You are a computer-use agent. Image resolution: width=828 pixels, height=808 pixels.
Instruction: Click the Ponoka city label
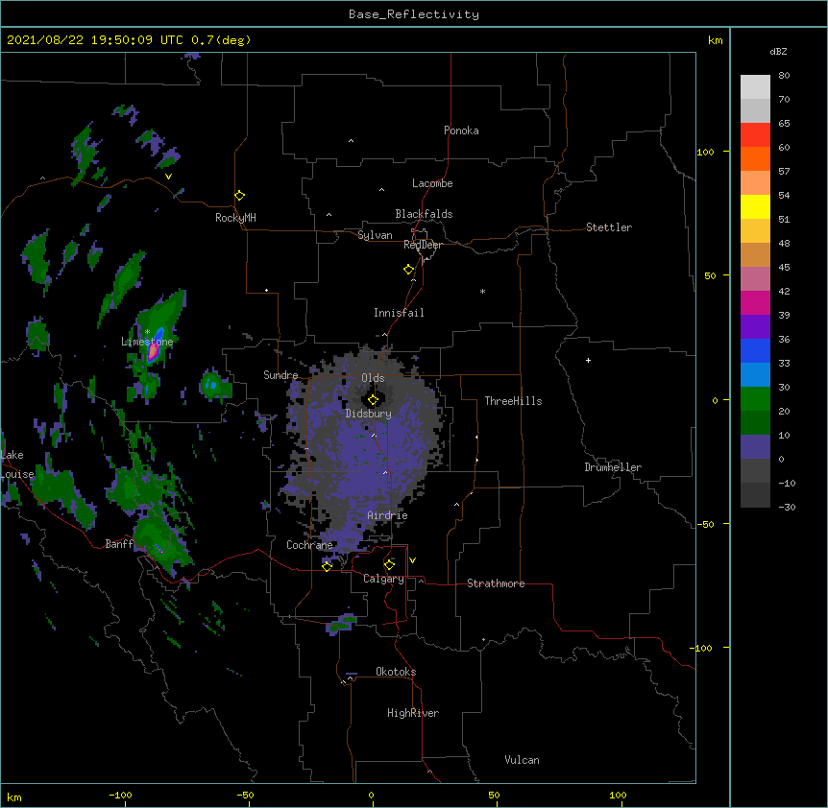461,131
